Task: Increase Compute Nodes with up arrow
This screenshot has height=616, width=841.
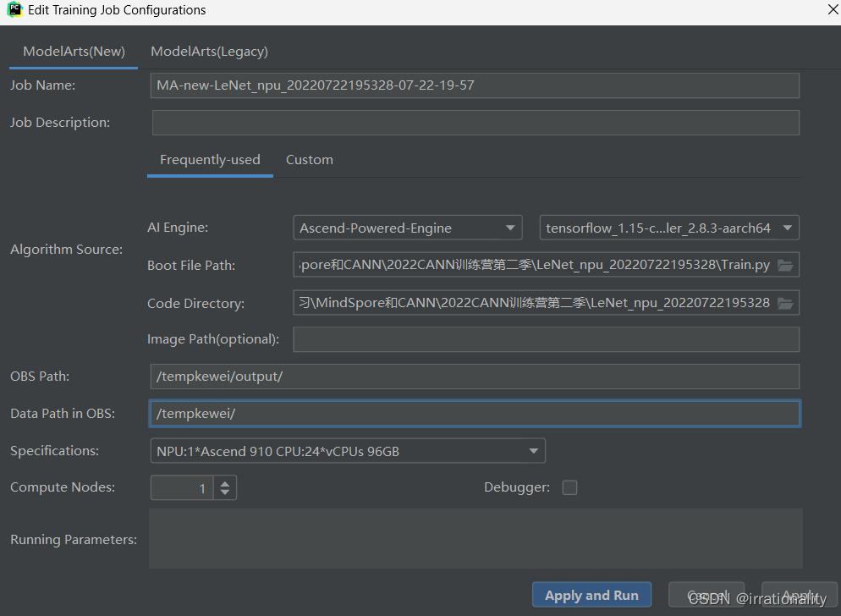Action: pos(225,482)
